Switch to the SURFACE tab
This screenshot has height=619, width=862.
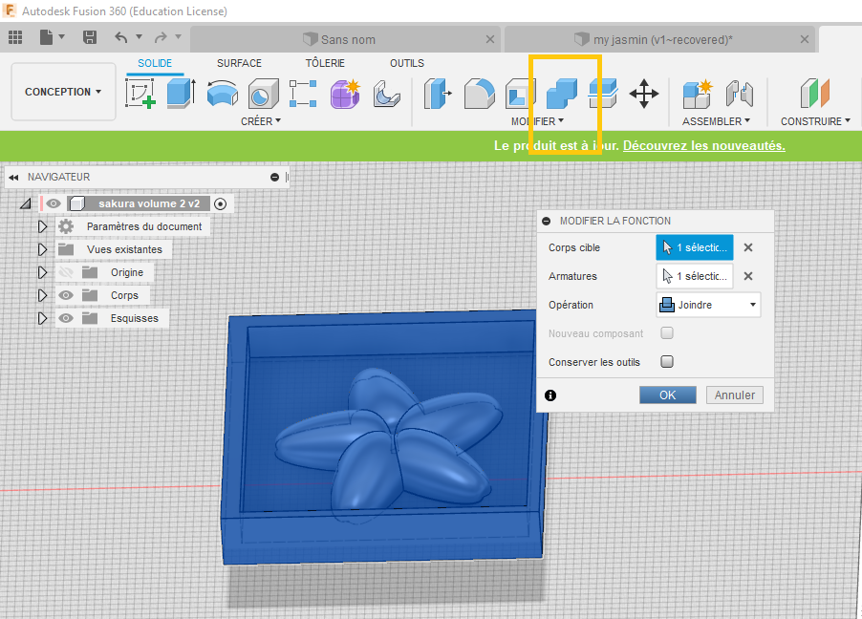[239, 63]
